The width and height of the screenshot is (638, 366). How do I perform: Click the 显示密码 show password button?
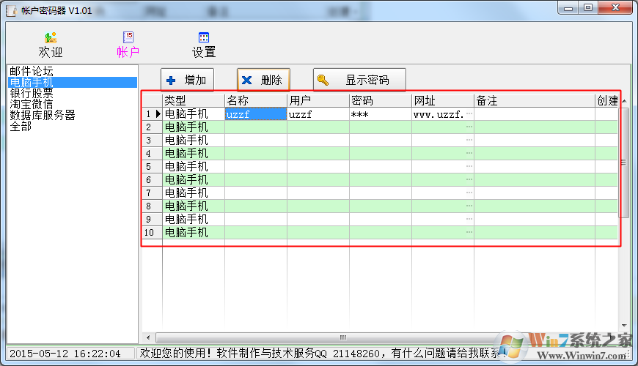point(359,80)
